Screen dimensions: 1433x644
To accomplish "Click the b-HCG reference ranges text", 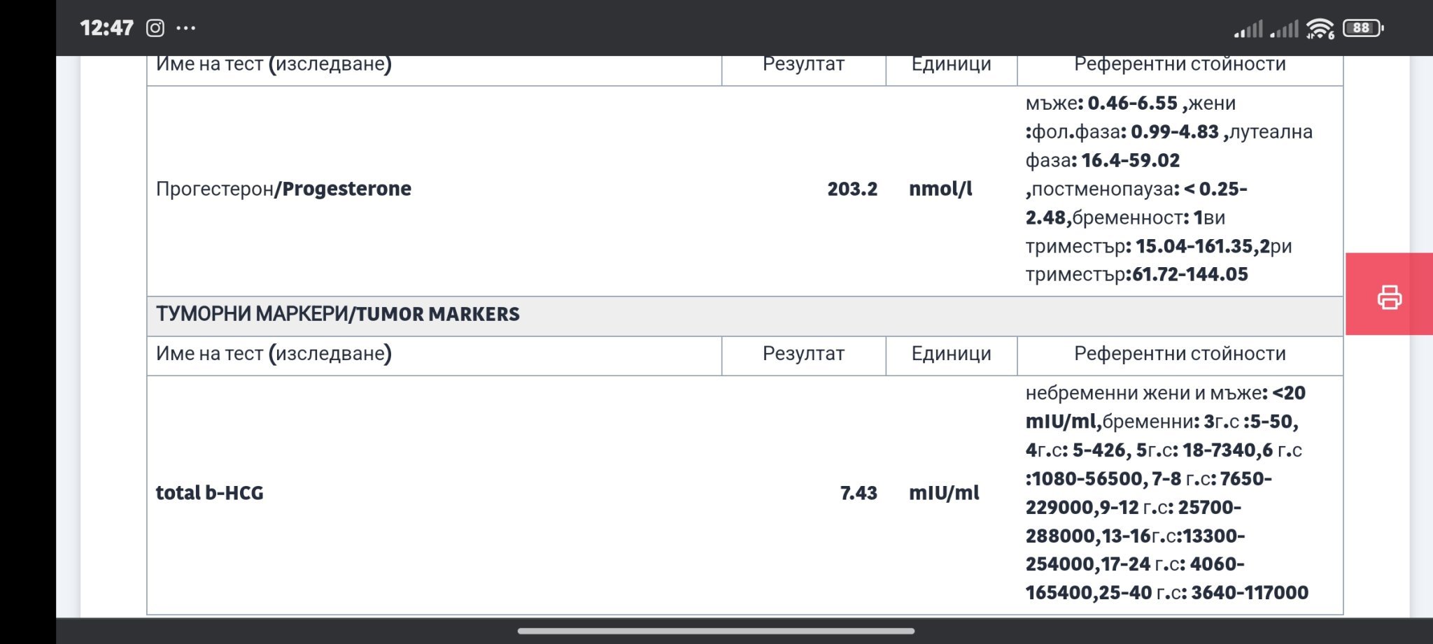I will pyautogui.click(x=1166, y=493).
